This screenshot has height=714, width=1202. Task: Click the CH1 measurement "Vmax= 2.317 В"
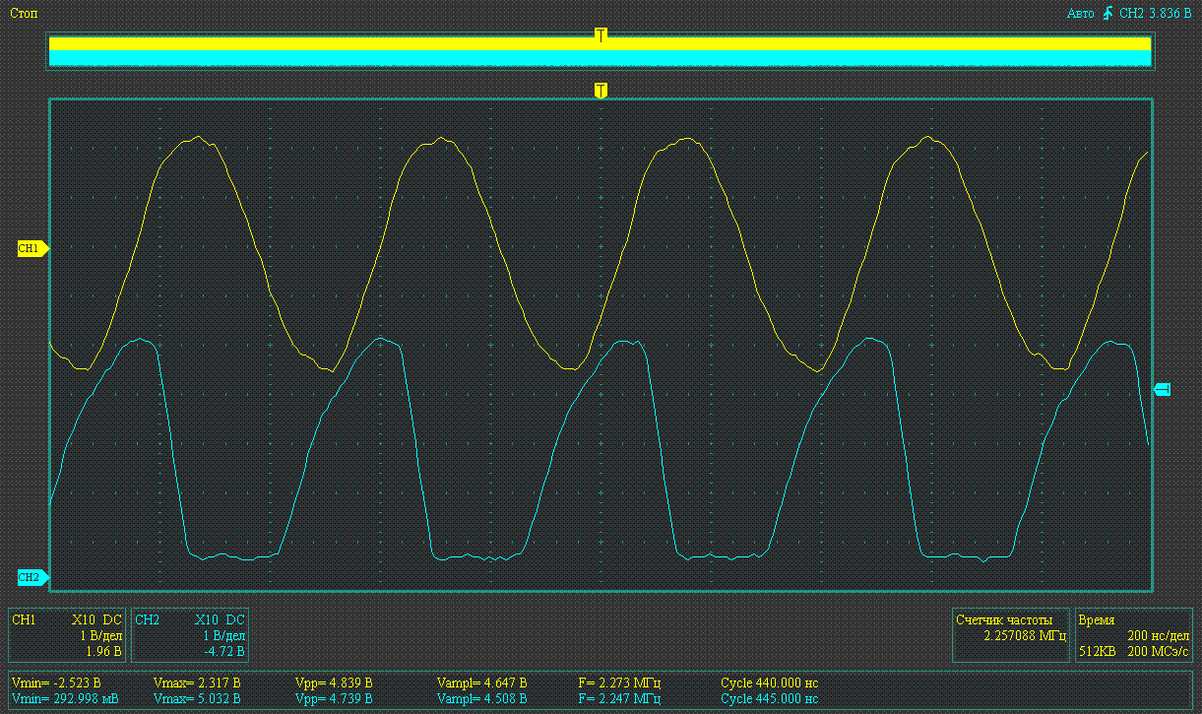(x=198, y=682)
